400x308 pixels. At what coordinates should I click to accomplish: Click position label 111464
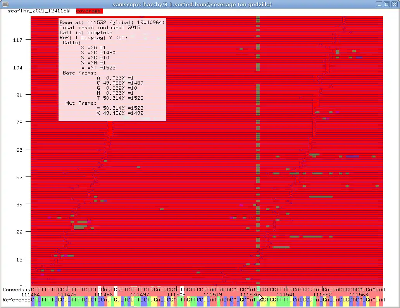click(x=30, y=294)
